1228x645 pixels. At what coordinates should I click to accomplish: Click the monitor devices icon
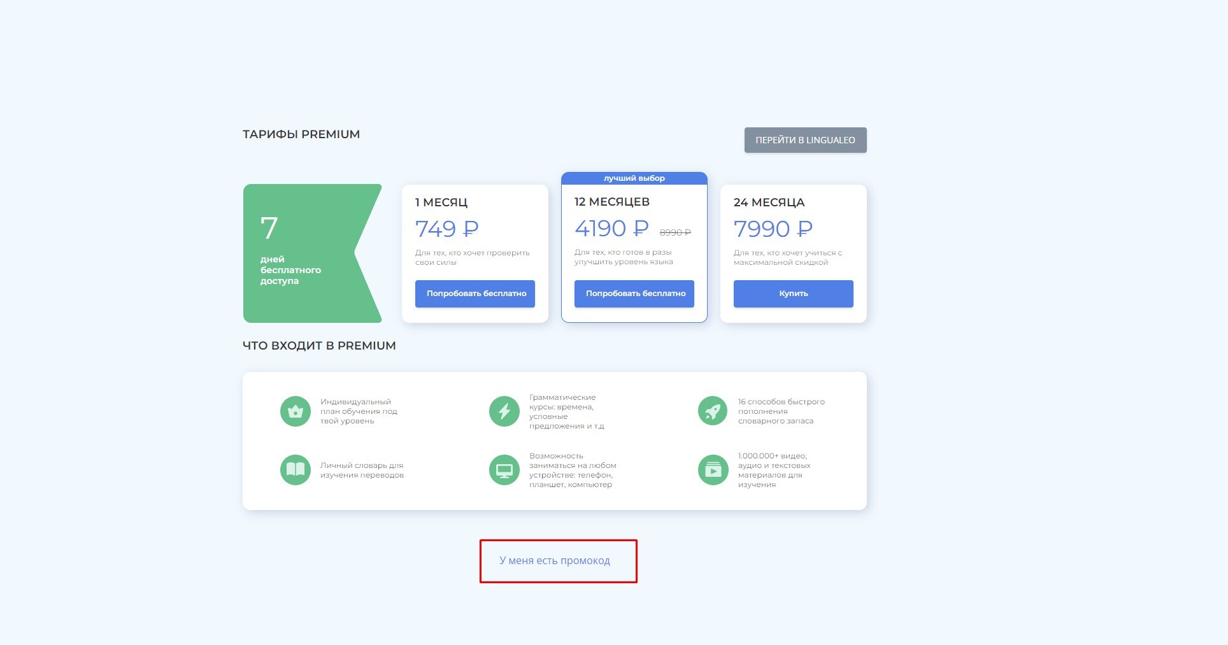(x=504, y=470)
